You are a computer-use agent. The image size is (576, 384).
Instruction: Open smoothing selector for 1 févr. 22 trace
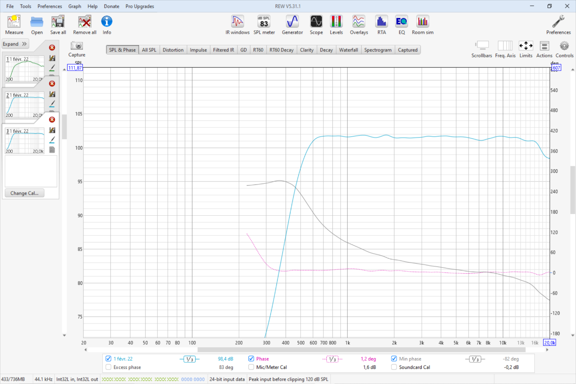pos(189,359)
